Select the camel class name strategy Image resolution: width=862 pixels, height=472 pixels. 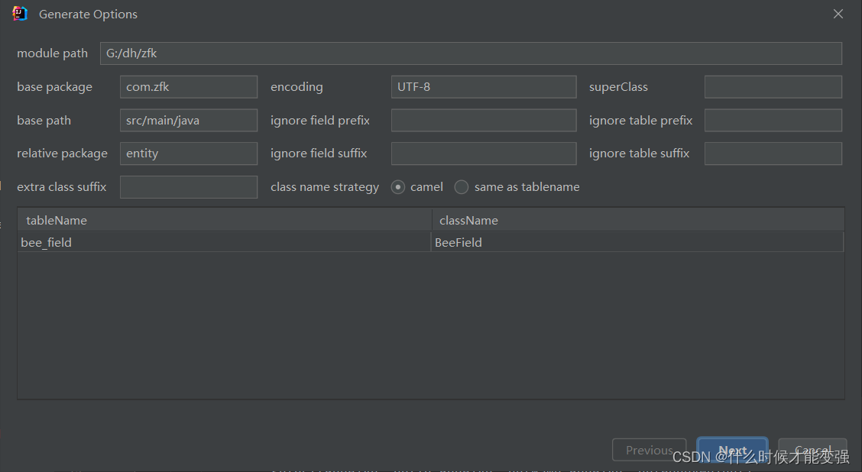397,186
